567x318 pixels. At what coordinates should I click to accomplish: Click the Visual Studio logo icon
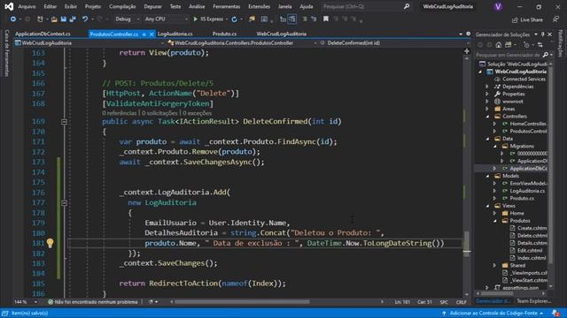point(9,6)
